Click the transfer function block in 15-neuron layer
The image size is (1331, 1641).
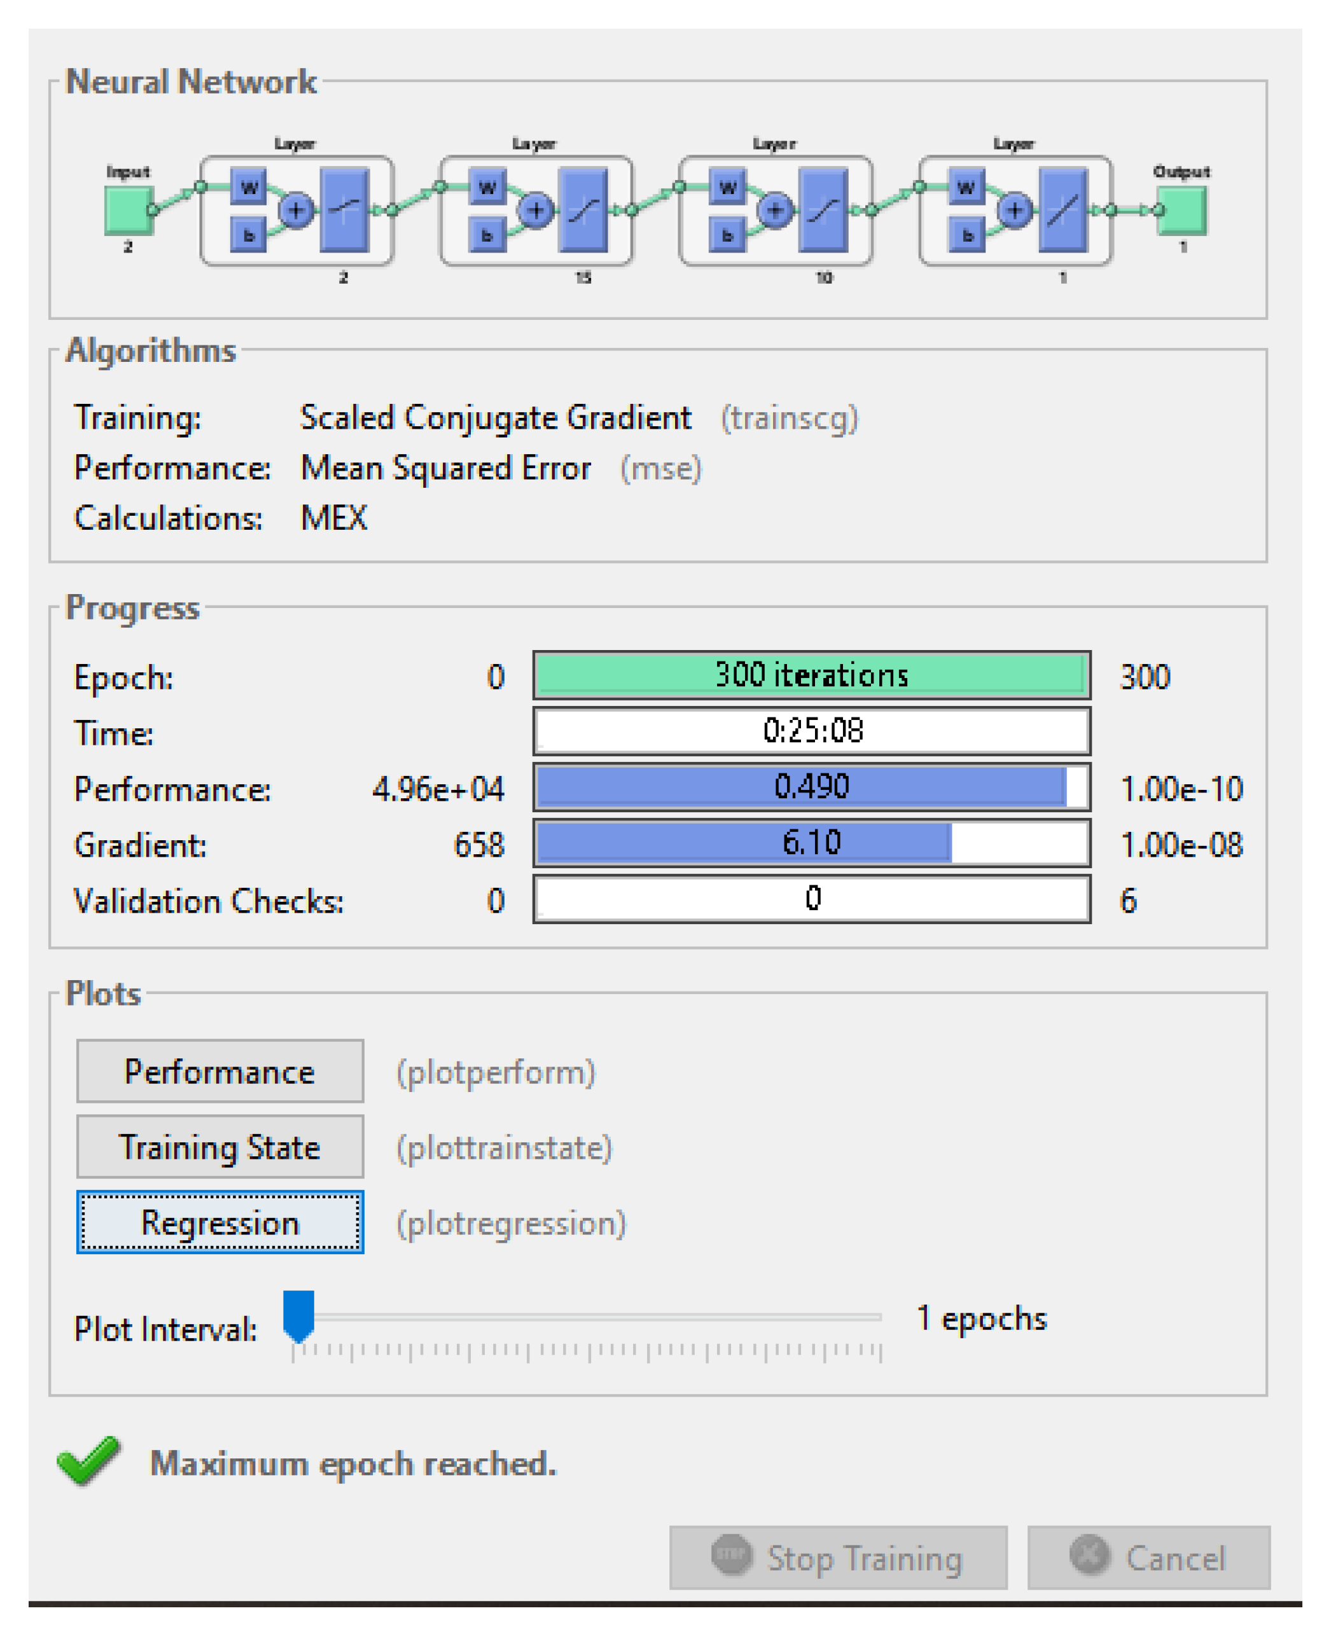(x=583, y=210)
